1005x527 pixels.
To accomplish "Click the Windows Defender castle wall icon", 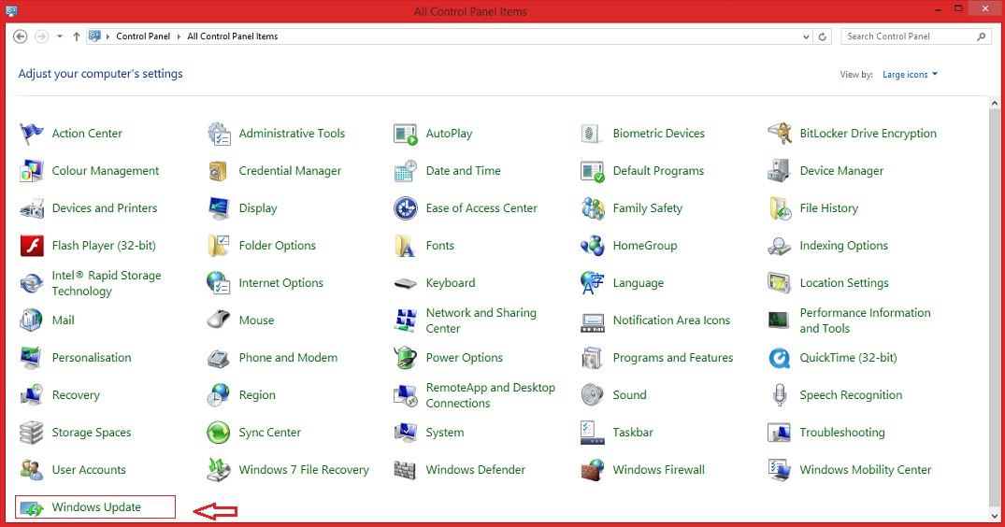I will [405, 470].
